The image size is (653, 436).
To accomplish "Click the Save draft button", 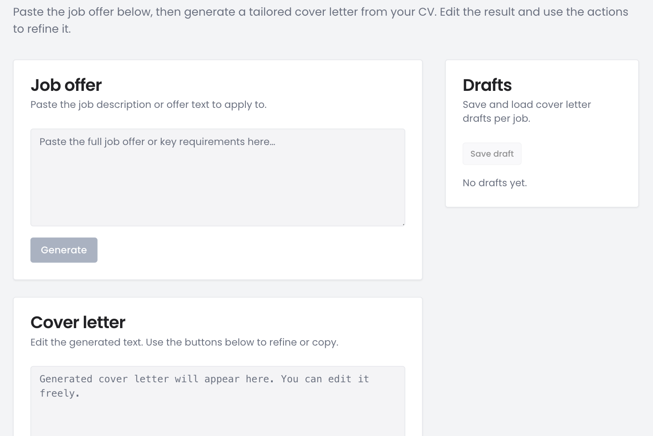I will tap(492, 153).
